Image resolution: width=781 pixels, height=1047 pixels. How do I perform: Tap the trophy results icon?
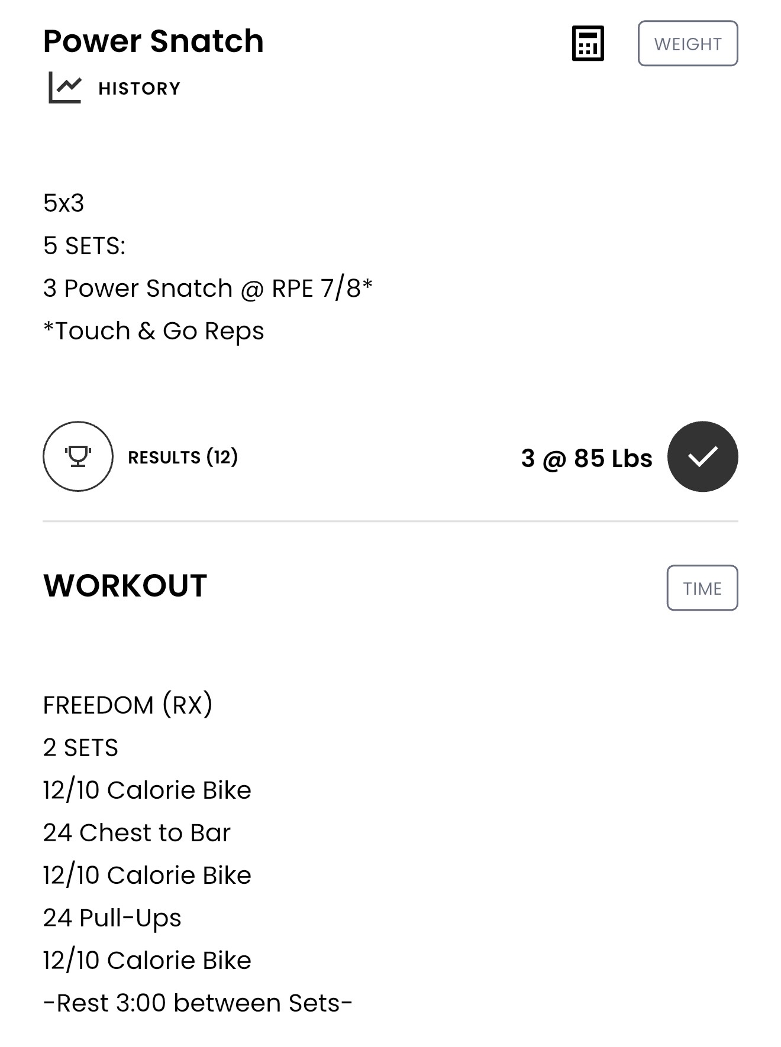[78, 456]
